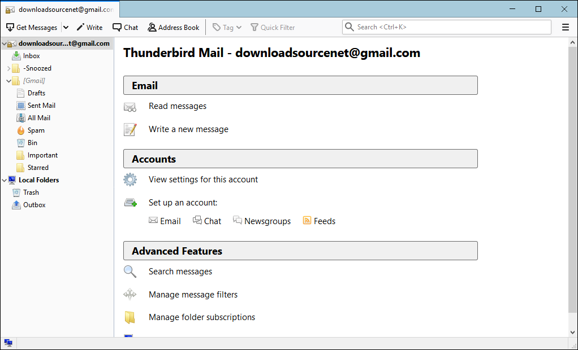This screenshot has height=350, width=578.
Task: Click the orange Feeds RSS icon
Action: (x=307, y=220)
